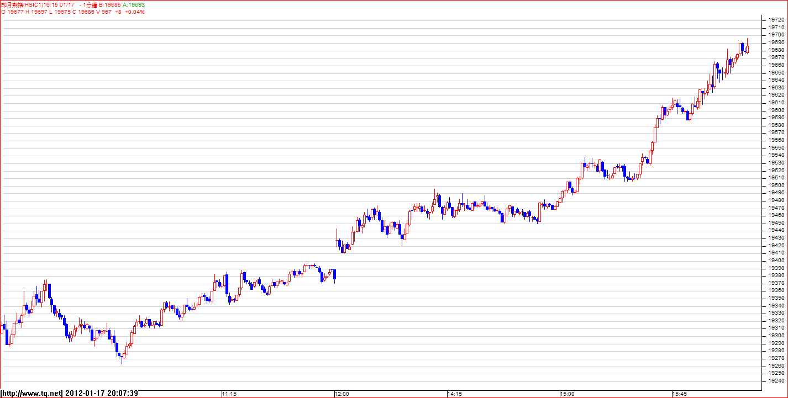Click the 15:45 time axis marker

click(680, 394)
